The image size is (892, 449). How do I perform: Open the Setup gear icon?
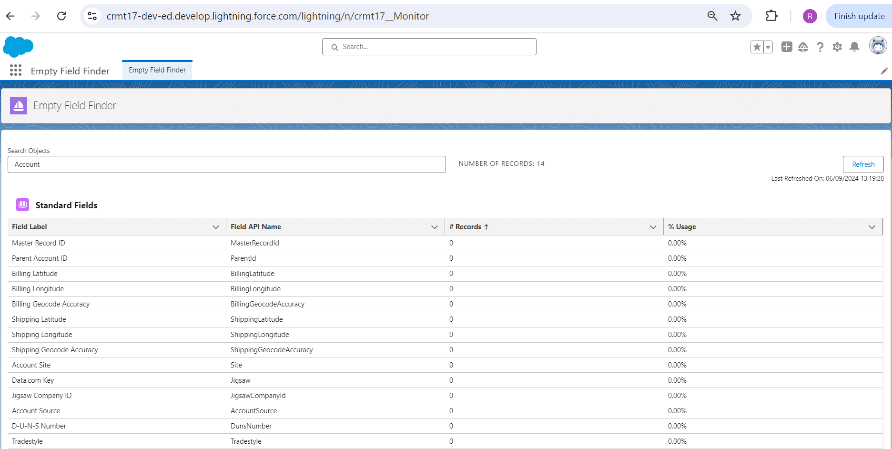coord(837,47)
